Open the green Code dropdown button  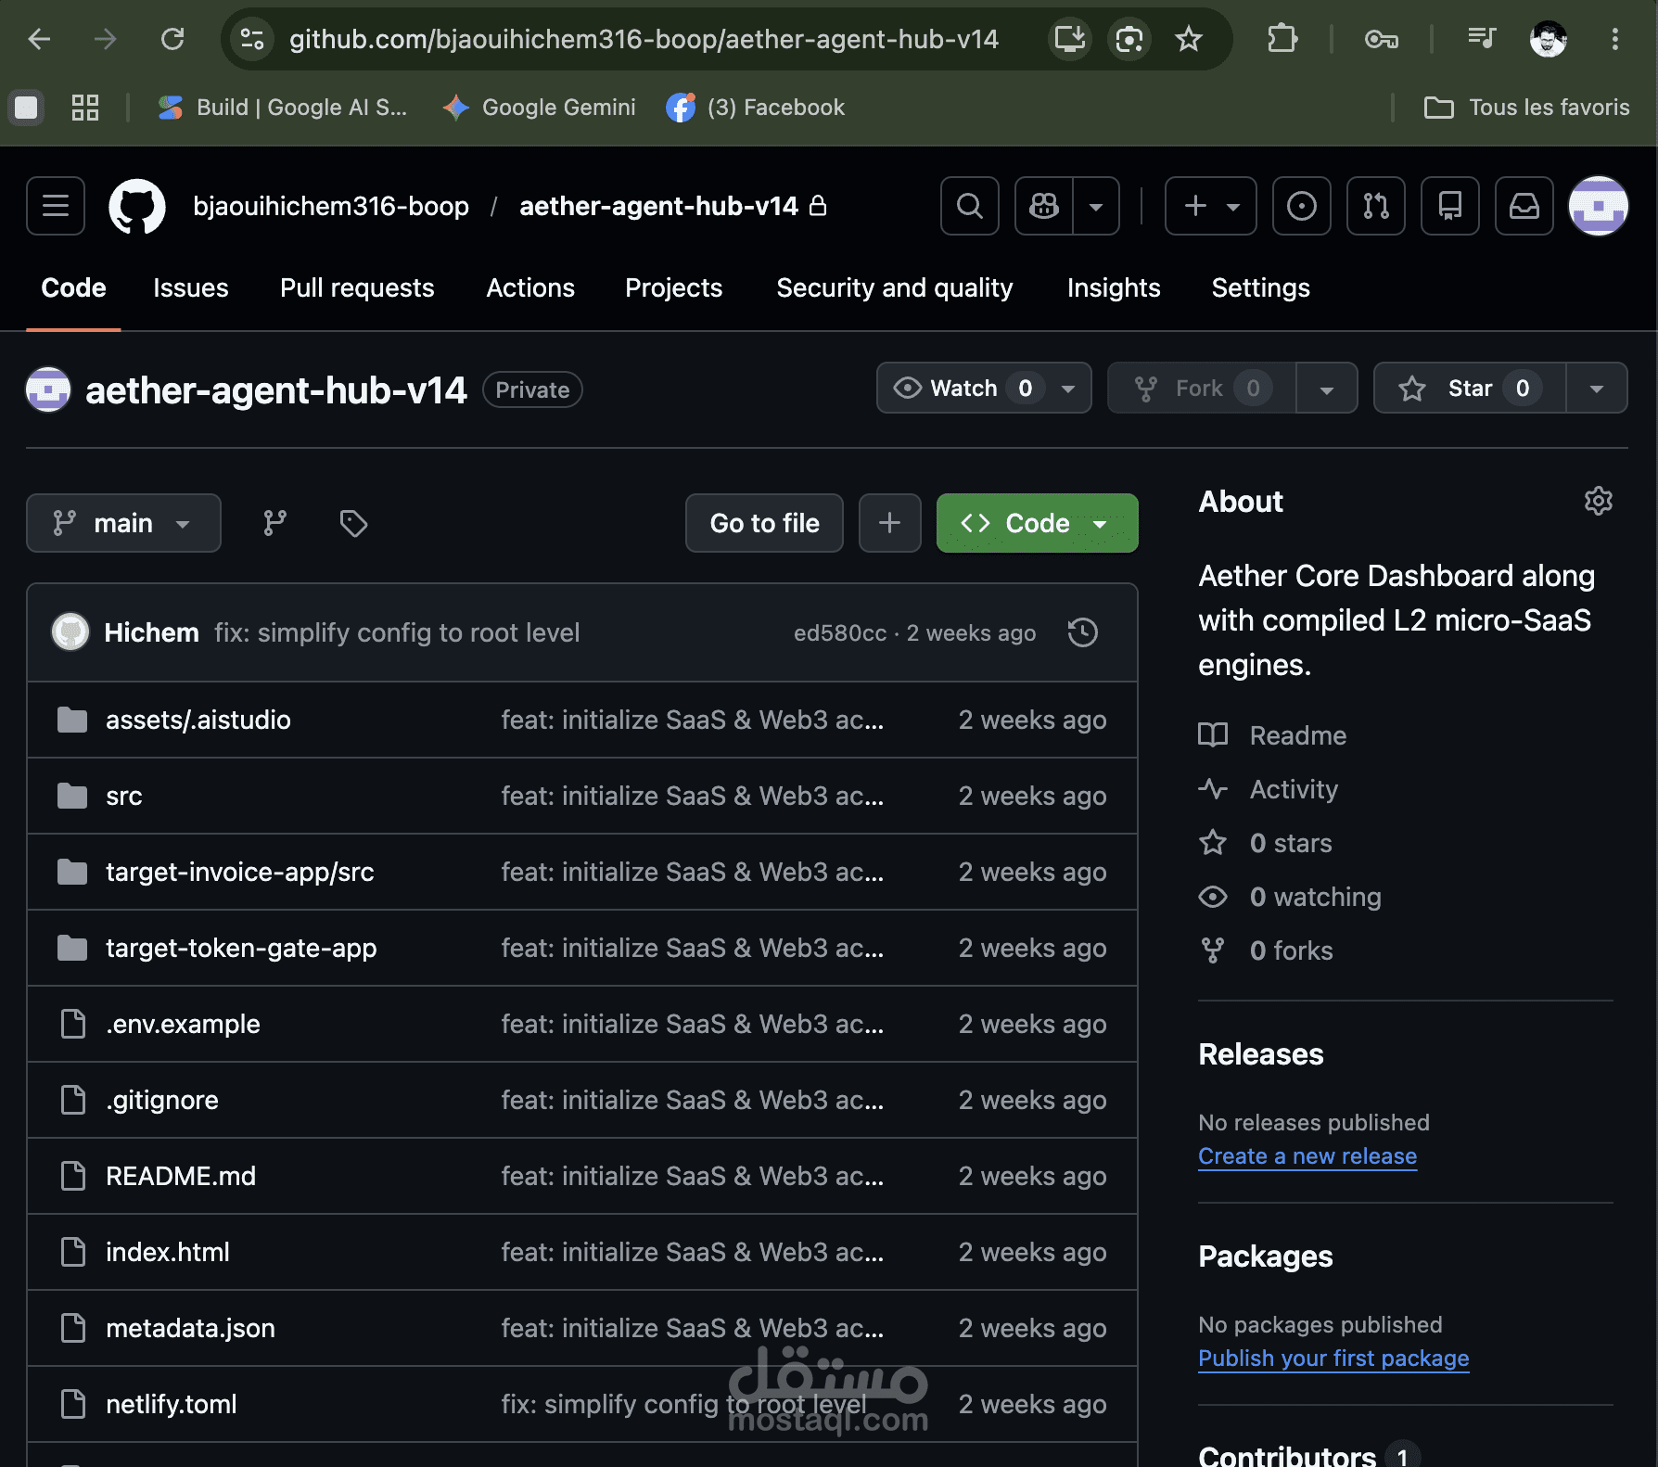point(1037,523)
